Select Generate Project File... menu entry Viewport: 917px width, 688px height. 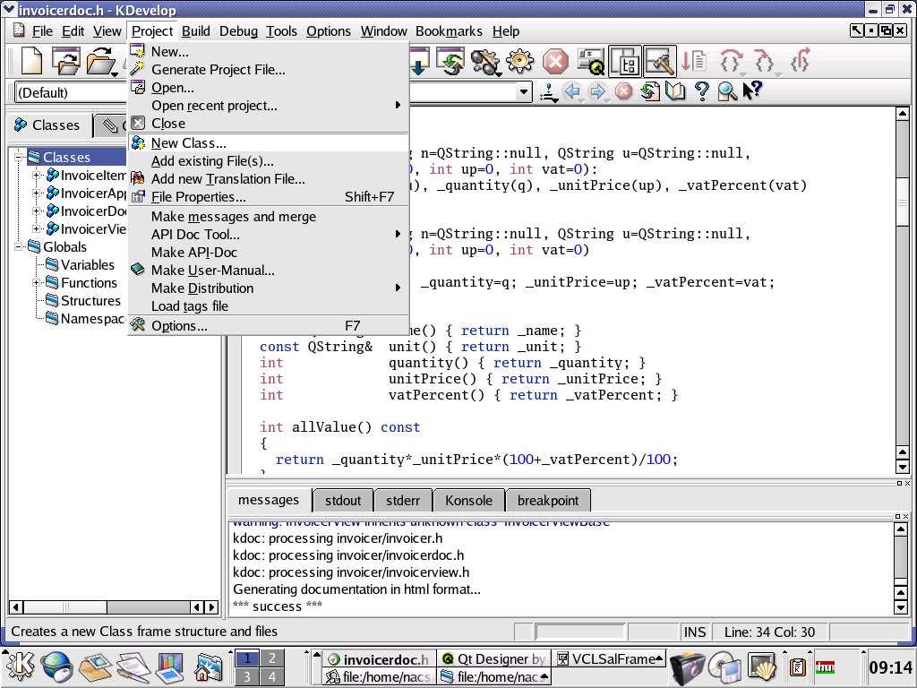click(268, 70)
